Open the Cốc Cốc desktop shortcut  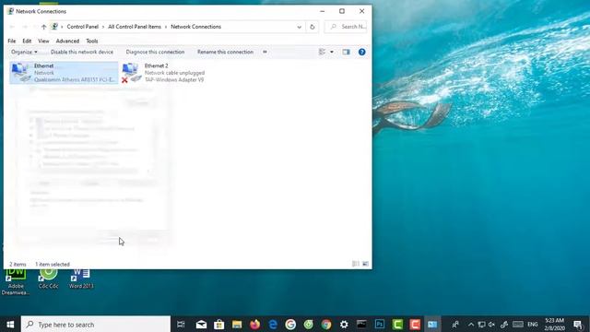click(x=49, y=279)
